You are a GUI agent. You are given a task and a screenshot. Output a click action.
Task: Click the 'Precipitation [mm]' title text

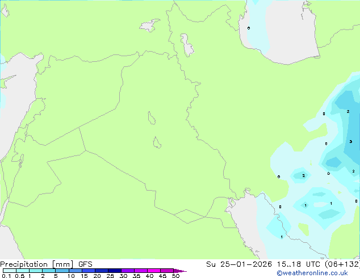(x=37, y=264)
